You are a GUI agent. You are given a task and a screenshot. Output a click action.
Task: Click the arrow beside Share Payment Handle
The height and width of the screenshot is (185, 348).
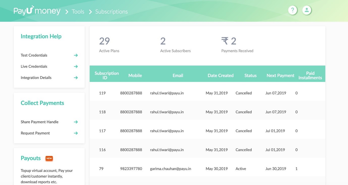coord(76,122)
